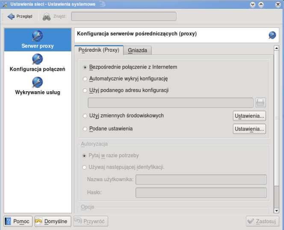Viewport: 284px width, 230px height.
Task: Click the scrollbar down arrow
Action: (x=276, y=211)
